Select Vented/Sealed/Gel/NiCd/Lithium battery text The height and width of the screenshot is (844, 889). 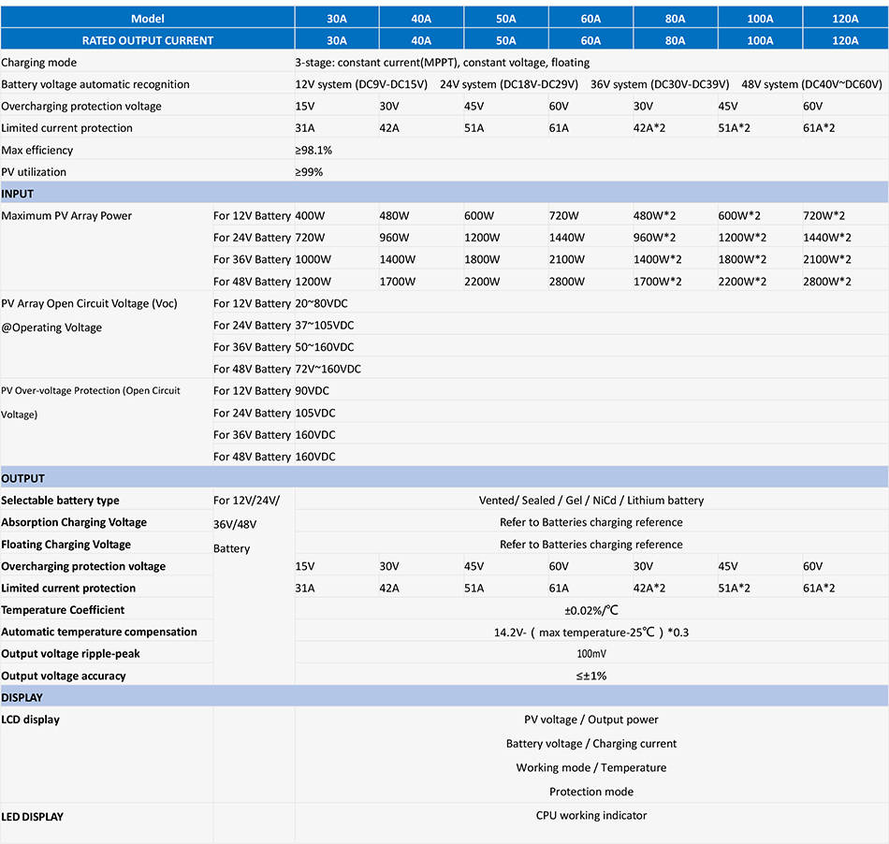591,500
